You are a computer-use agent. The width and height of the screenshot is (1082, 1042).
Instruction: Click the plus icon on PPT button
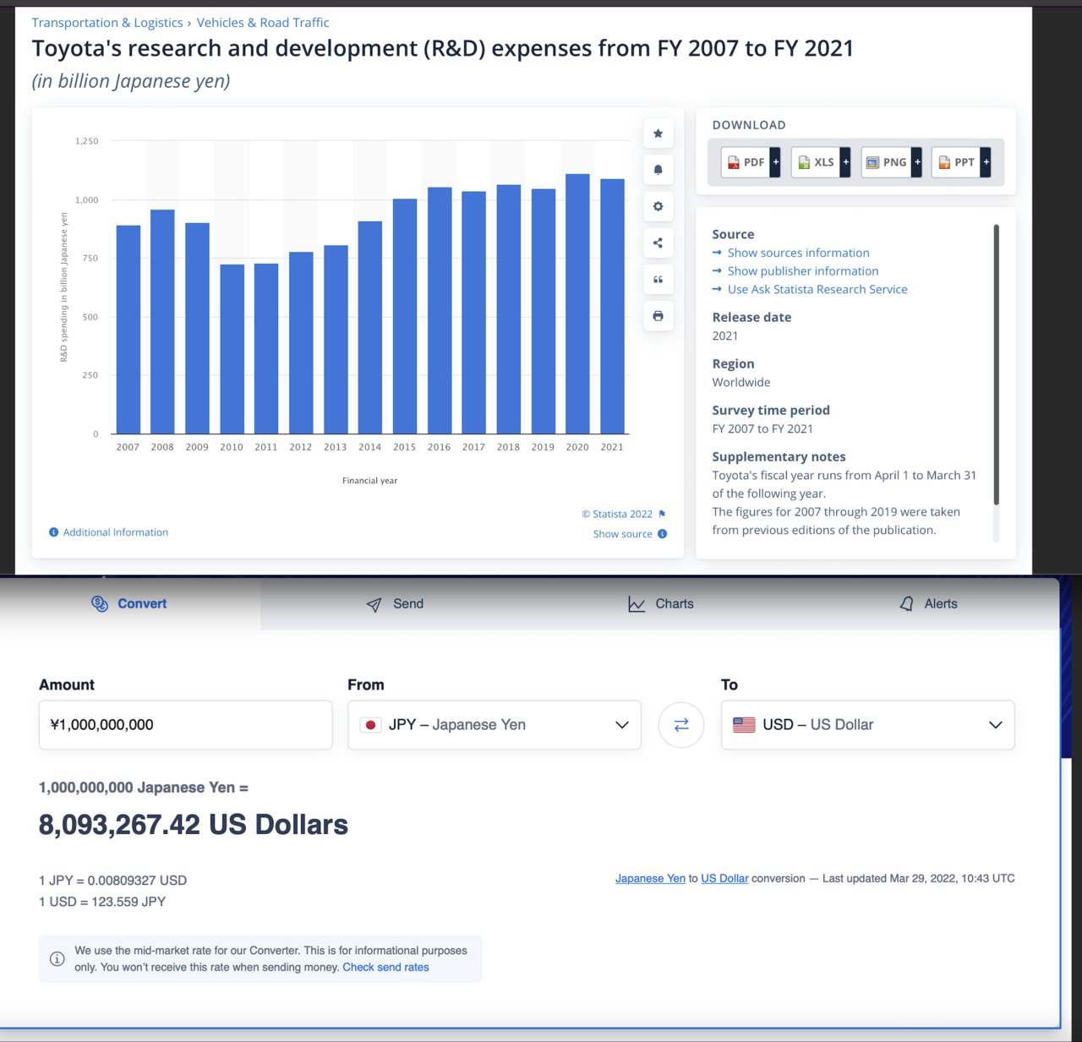[x=986, y=162]
